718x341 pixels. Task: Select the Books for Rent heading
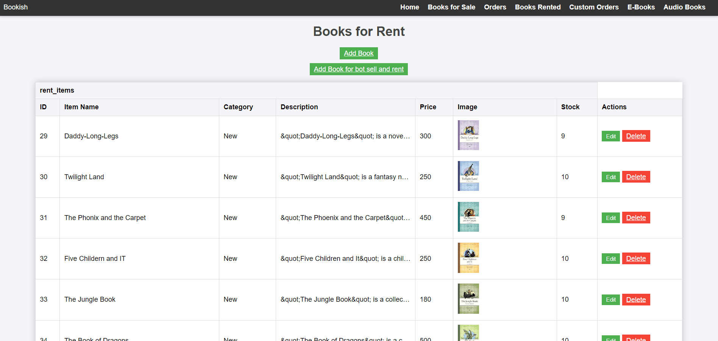point(359,31)
